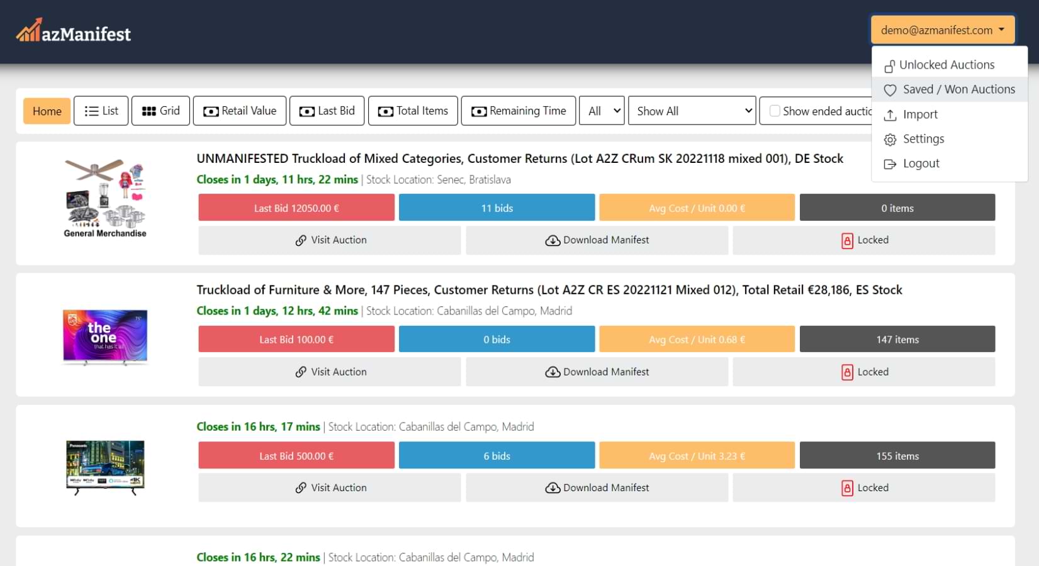Image resolution: width=1039 pixels, height=566 pixels.
Task: Collapse the demo@azmanifest.com account dropdown
Action: tap(942, 30)
